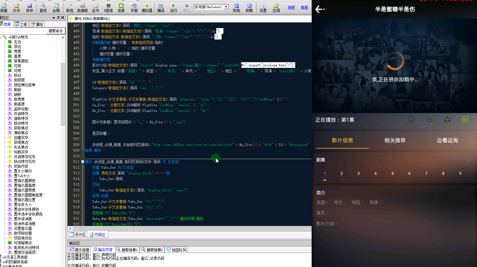Image resolution: width=477 pixels, height=267 pixels.
Task: Select the 背景颜色 property item
Action: [x=21, y=61]
